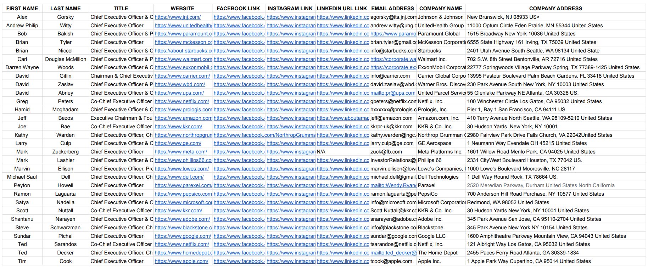
Task: Open the jnj.com website link for Alex Gorsky
Action: point(178,17)
